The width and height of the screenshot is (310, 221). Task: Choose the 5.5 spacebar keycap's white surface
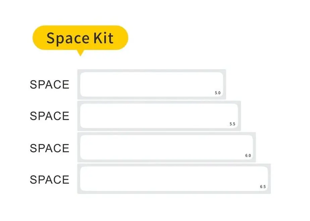(x=159, y=116)
